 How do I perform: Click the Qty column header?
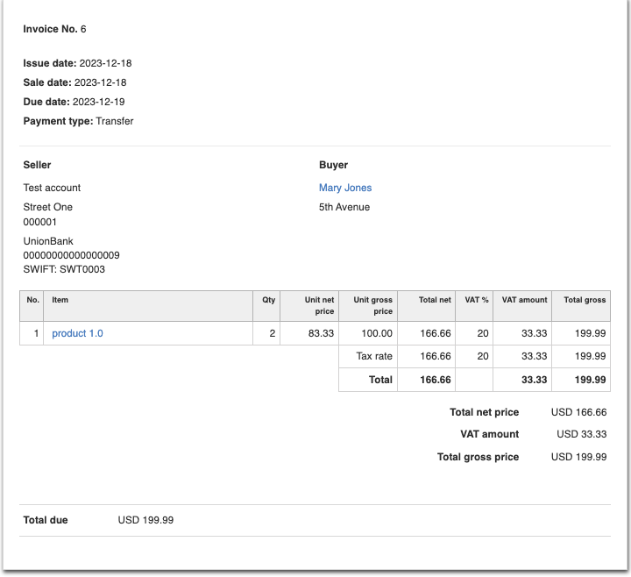(268, 300)
